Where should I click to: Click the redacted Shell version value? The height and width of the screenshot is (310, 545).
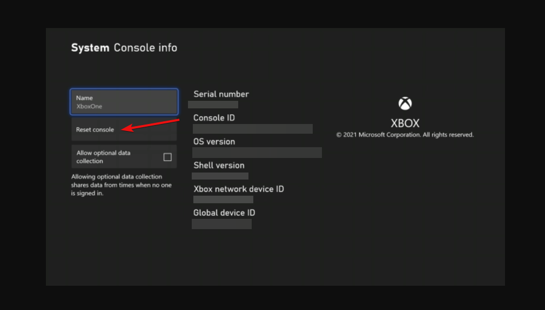coord(220,176)
